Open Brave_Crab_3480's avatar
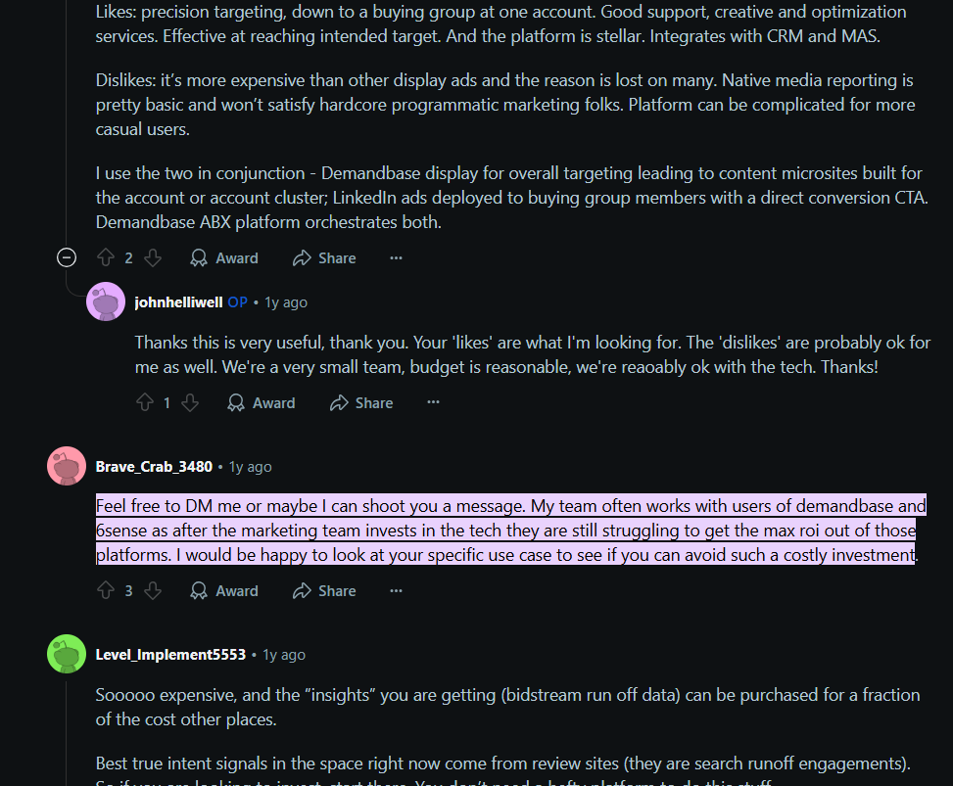Image resolution: width=953 pixels, height=786 pixels. click(67, 466)
